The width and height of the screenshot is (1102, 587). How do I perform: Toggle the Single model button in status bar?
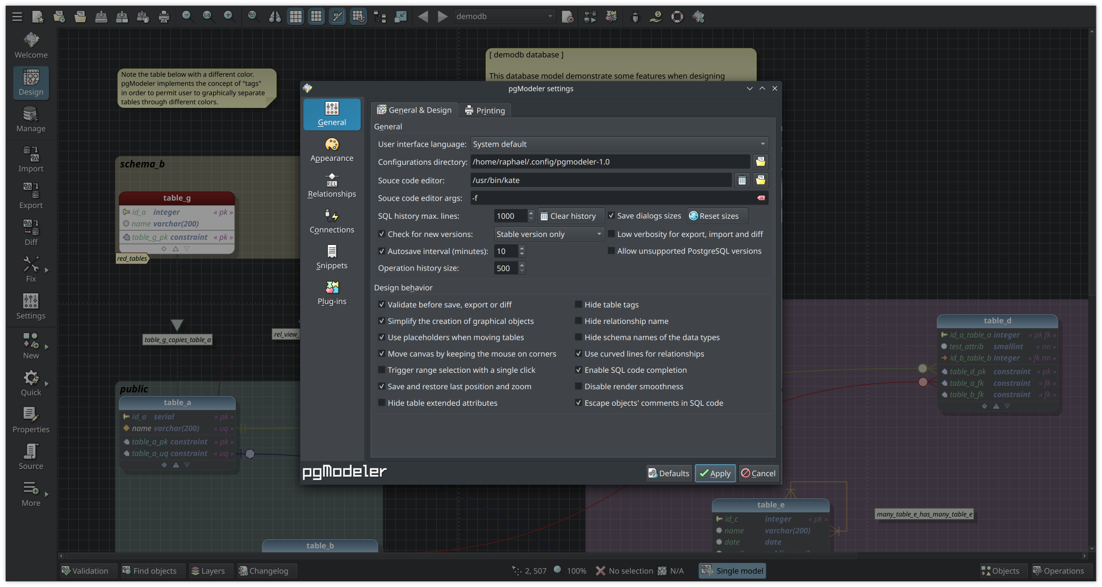(732, 571)
